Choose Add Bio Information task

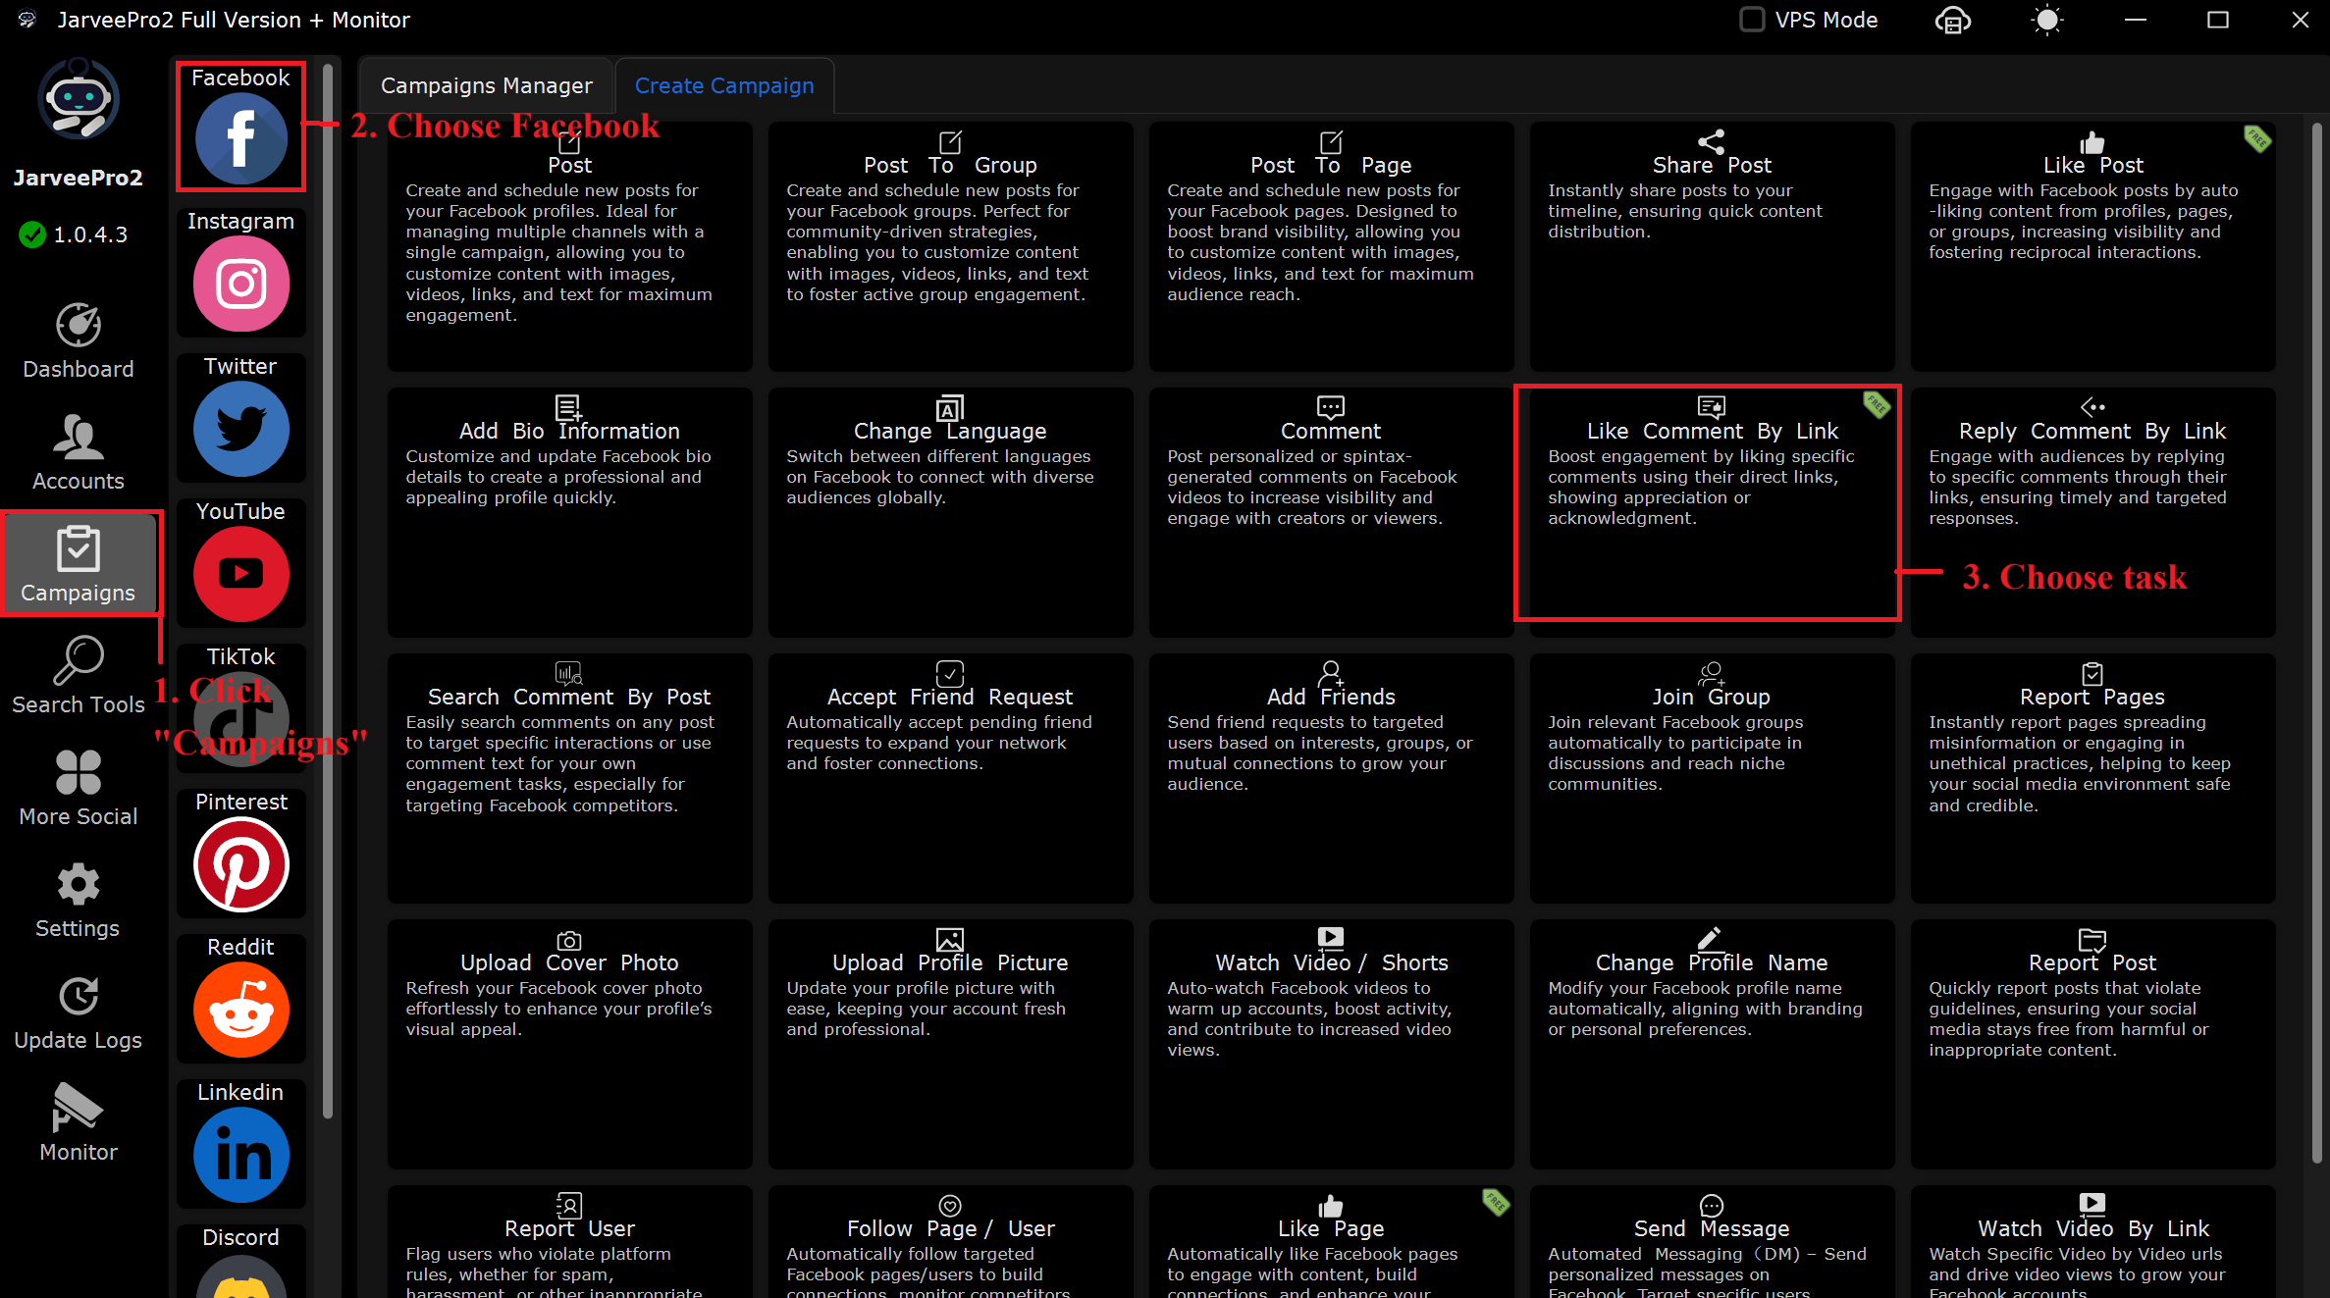tap(569, 512)
